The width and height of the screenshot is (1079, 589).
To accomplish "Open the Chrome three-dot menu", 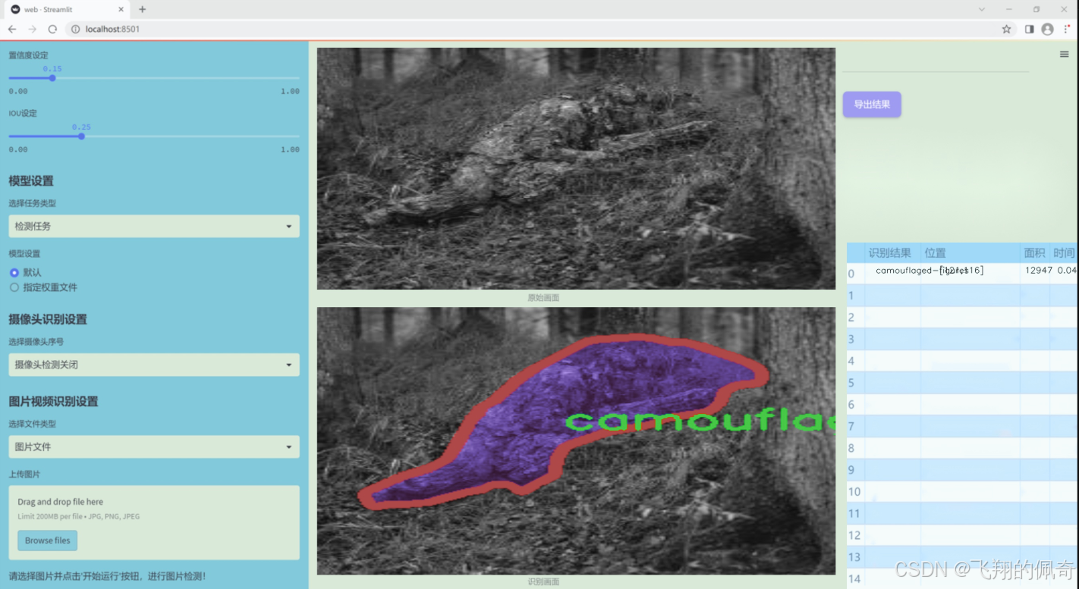I will [x=1067, y=29].
